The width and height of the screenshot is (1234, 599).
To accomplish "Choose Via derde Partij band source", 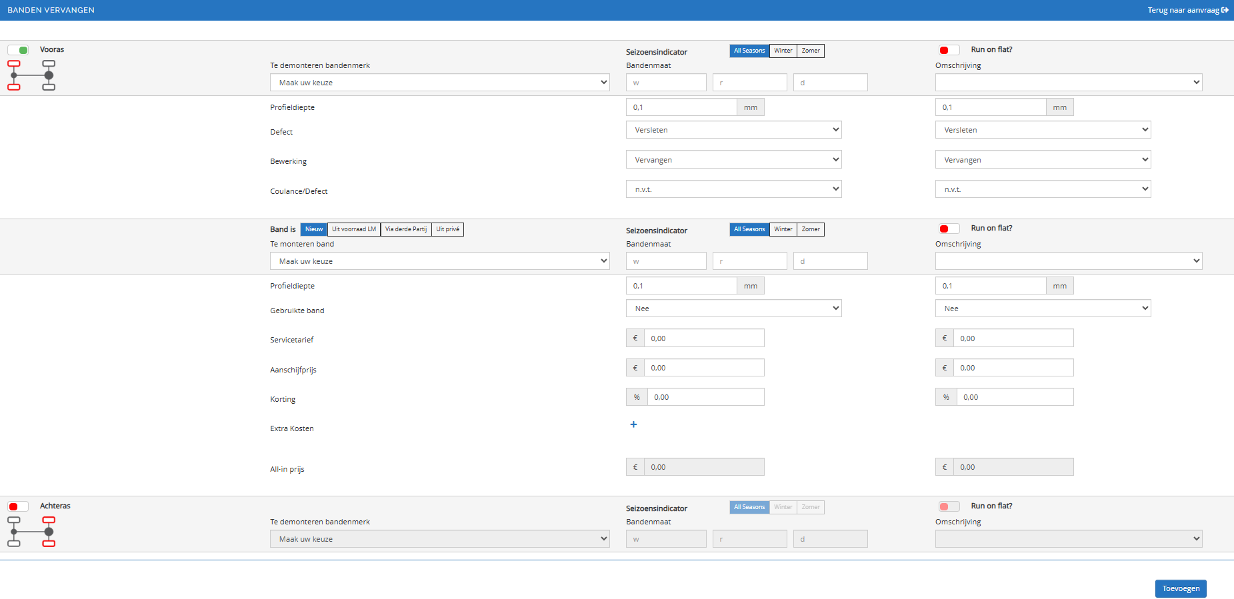I will tap(405, 229).
